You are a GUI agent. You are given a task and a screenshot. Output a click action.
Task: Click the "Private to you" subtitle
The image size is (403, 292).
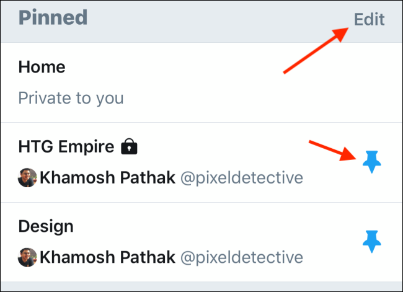[71, 98]
